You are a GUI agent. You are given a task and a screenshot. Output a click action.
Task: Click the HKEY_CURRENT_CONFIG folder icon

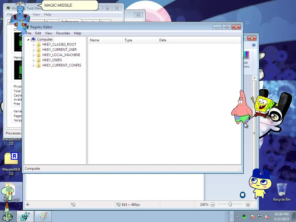tap(38, 65)
